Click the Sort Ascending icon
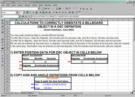The image size is (135, 97). pyautogui.click(x=3, y=59)
